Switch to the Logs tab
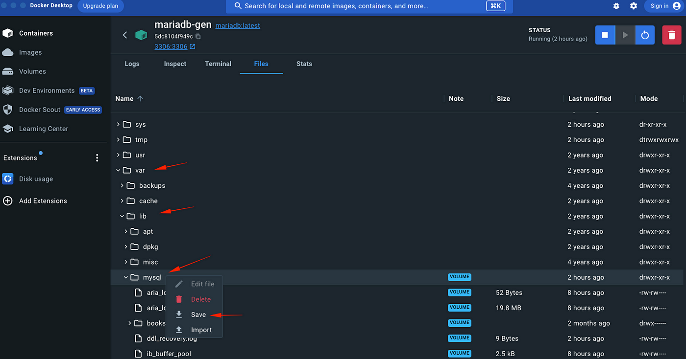 (x=132, y=64)
